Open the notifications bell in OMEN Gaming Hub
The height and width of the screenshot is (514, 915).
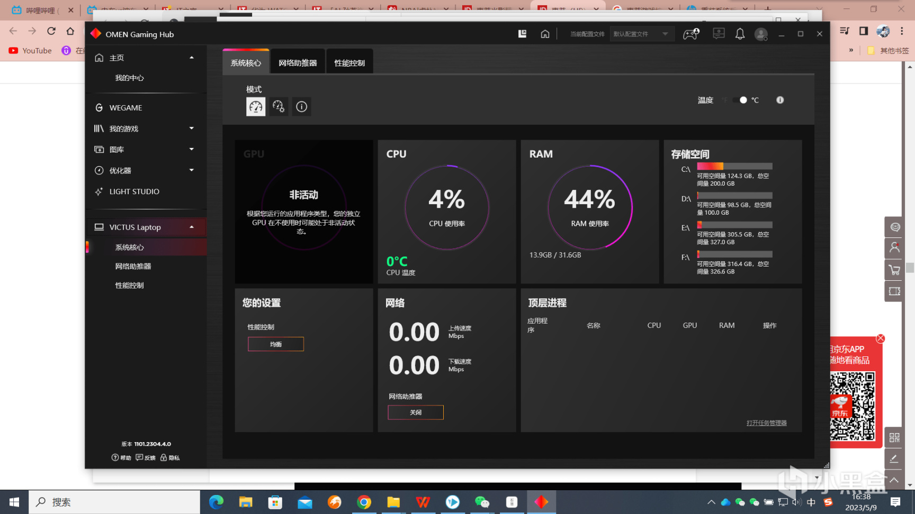pyautogui.click(x=740, y=34)
